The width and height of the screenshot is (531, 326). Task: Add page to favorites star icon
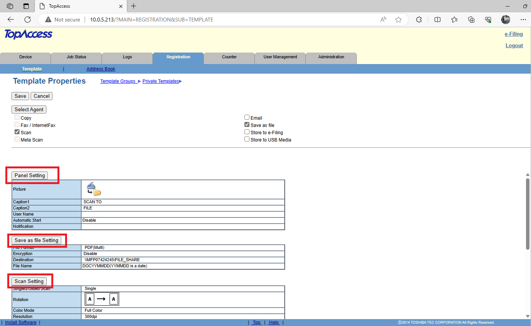pyautogui.click(x=398, y=20)
